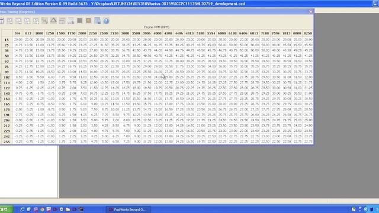
Task: Open the help question-mark icon in toolbar
Action: [x=106, y=21]
